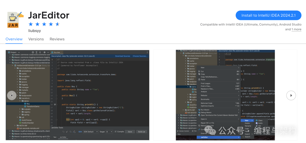The image size is (306, 143).
Task: Open the "1 more" compatible products link
Action: [296, 29]
